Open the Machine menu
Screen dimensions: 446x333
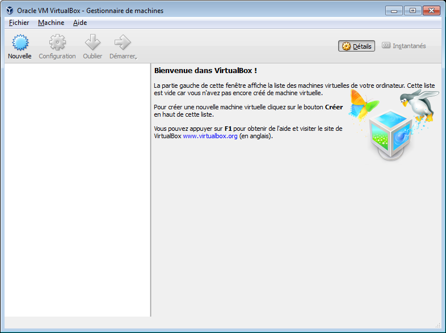pyautogui.click(x=51, y=23)
